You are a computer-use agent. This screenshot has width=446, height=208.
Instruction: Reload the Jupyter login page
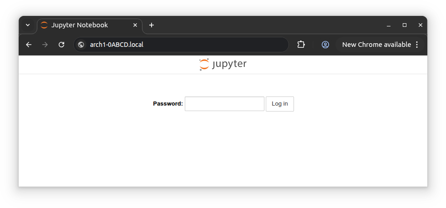pyautogui.click(x=61, y=45)
